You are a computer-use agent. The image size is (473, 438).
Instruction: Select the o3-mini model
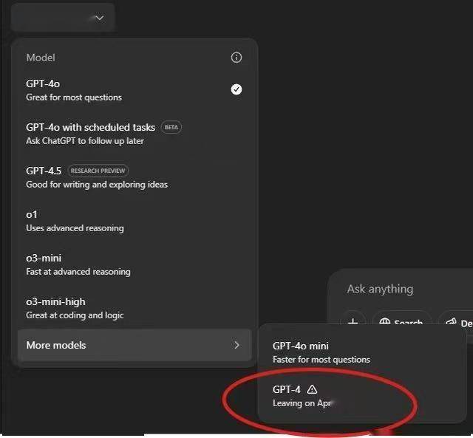tap(135, 264)
